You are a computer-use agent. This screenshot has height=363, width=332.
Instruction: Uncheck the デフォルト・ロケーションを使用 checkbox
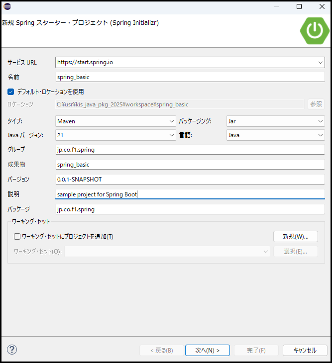point(10,91)
